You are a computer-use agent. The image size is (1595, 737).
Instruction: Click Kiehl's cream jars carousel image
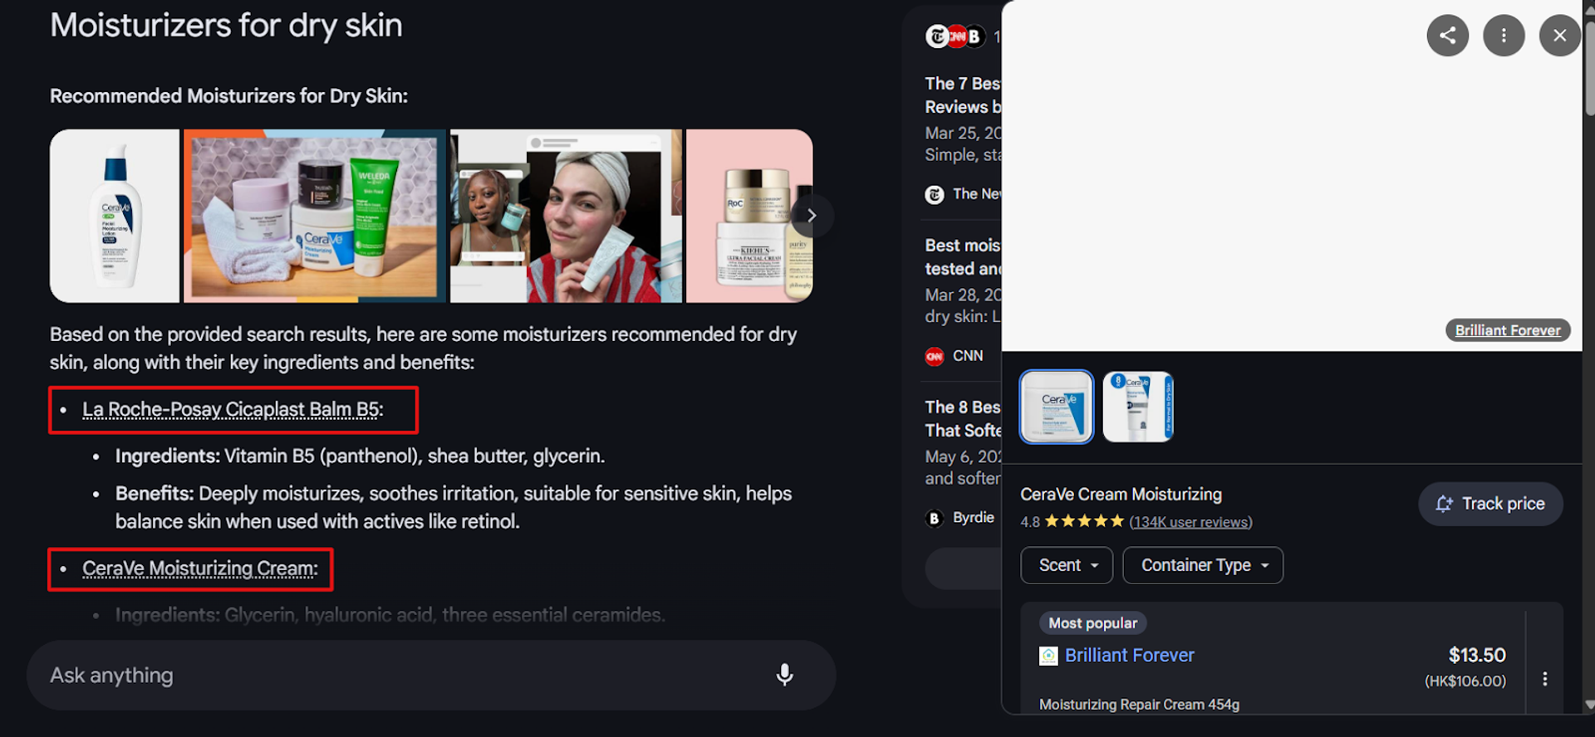pyautogui.click(x=749, y=216)
